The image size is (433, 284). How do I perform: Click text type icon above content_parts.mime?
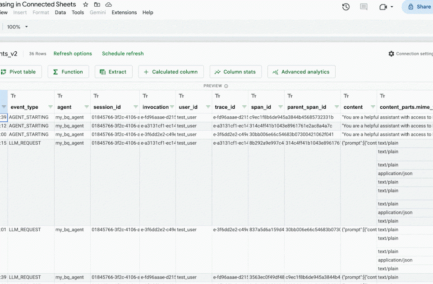click(x=382, y=96)
